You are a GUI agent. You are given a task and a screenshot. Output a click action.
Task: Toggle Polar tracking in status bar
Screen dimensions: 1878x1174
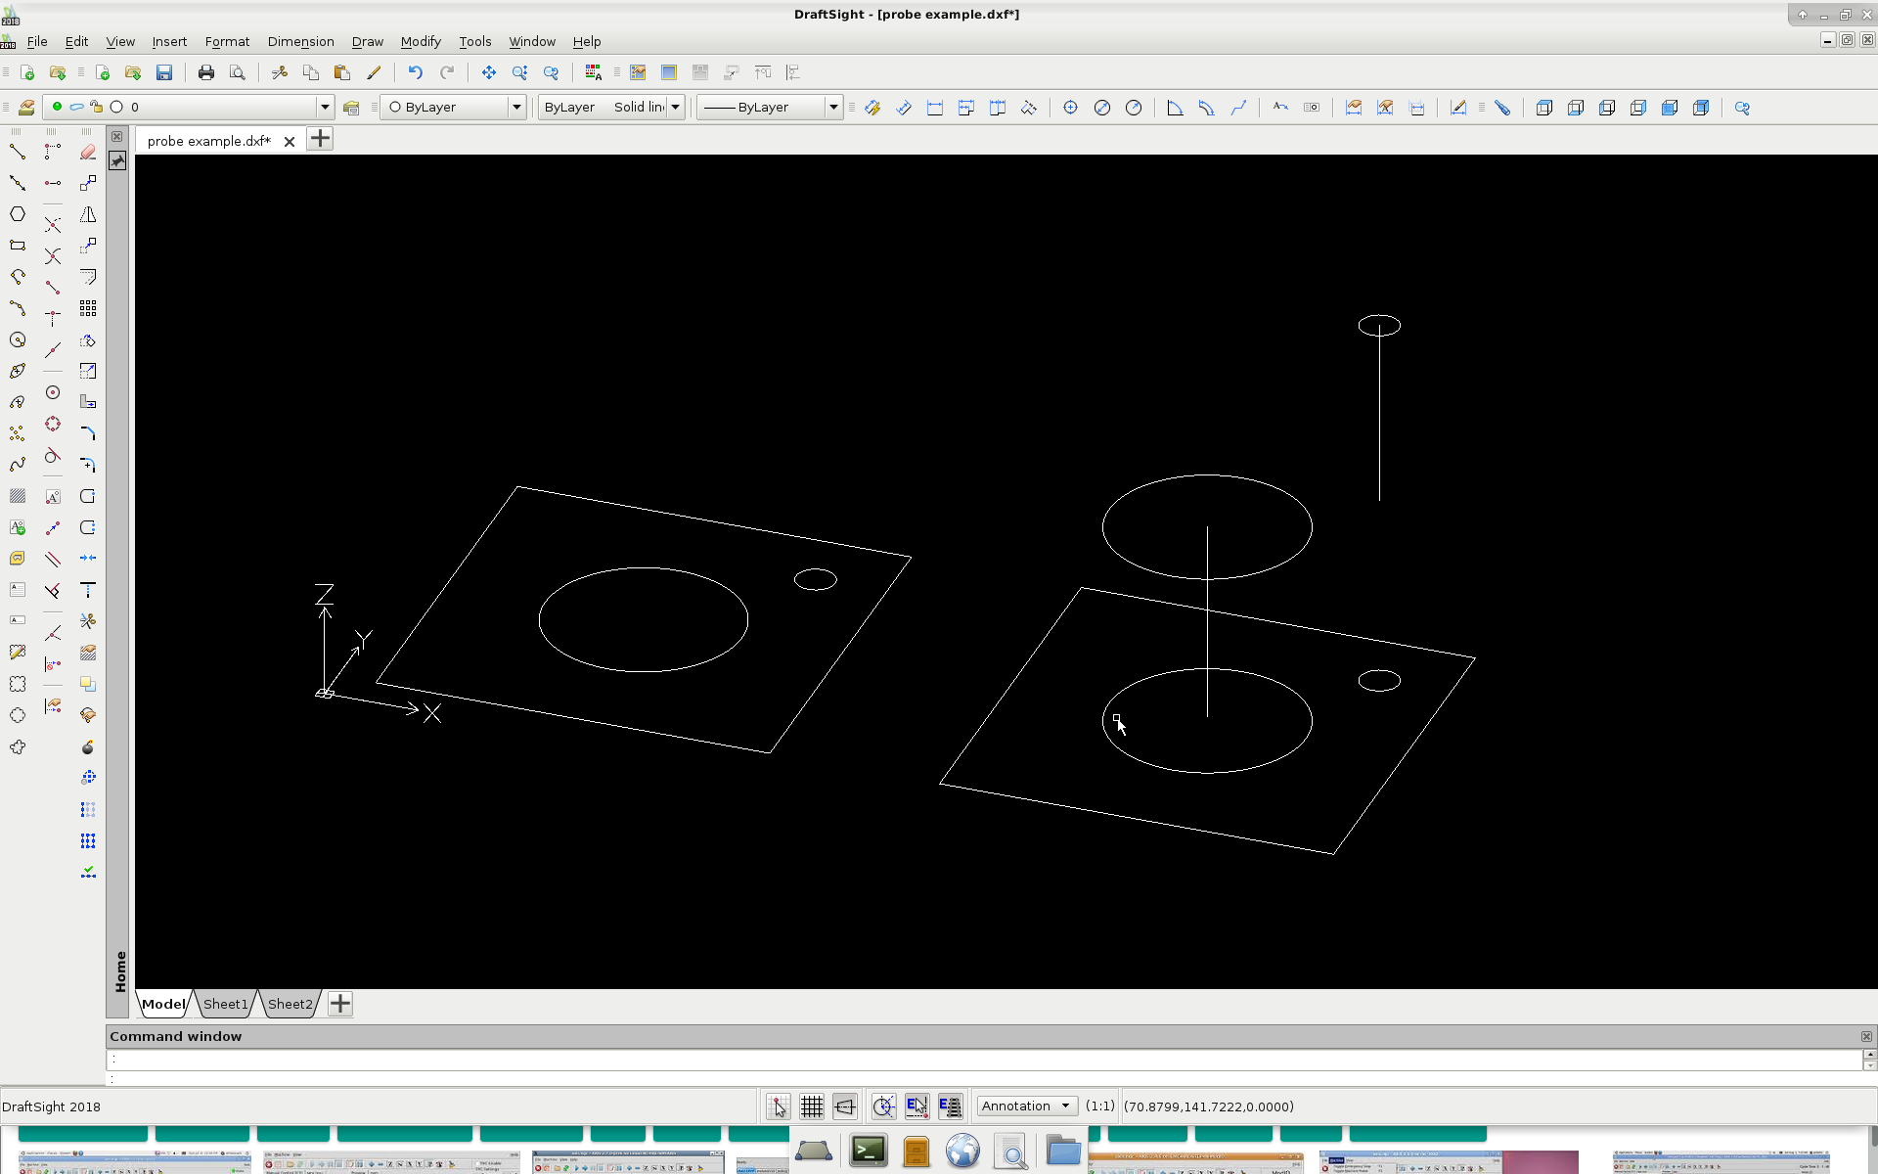883,1106
